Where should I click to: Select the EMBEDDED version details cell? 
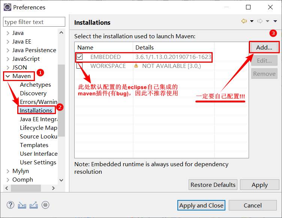point(173,57)
